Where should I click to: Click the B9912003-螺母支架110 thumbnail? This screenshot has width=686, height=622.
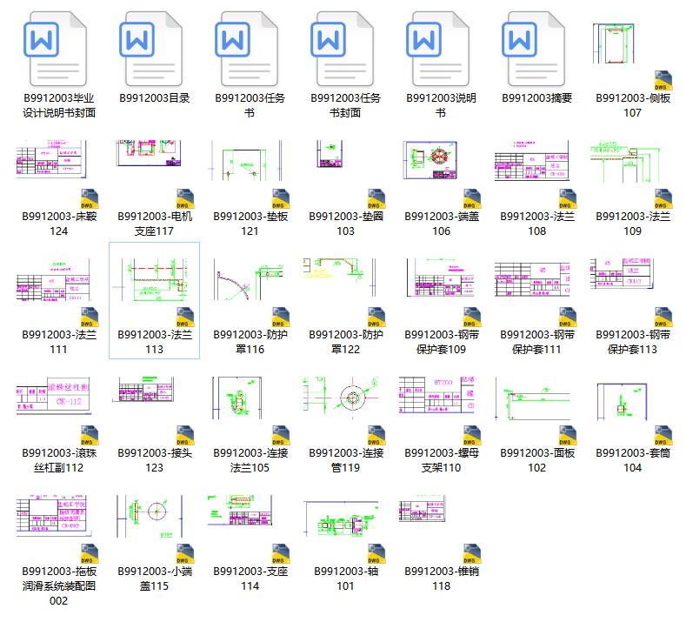click(x=436, y=395)
